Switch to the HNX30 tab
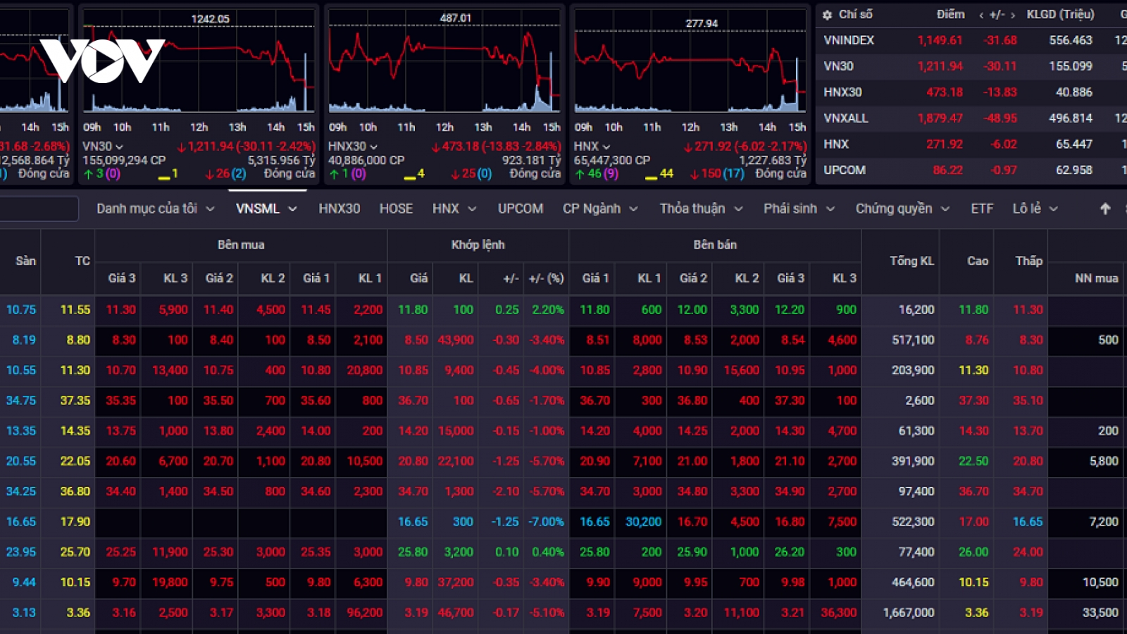 click(339, 209)
